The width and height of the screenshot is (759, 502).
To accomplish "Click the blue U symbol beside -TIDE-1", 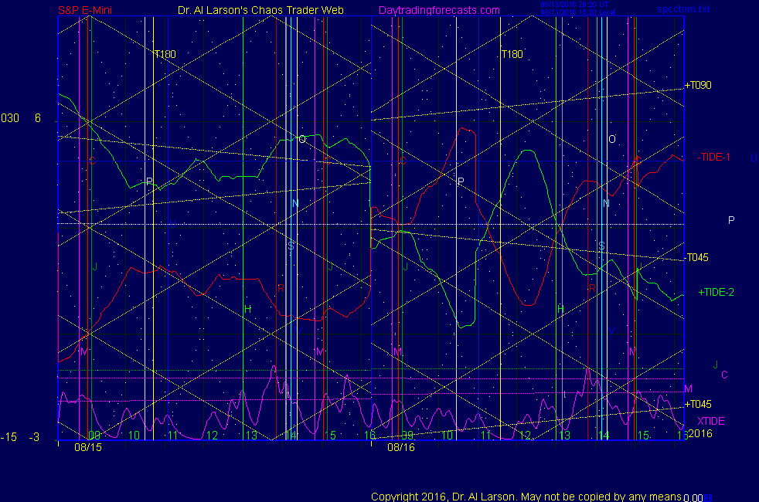I will [x=754, y=158].
